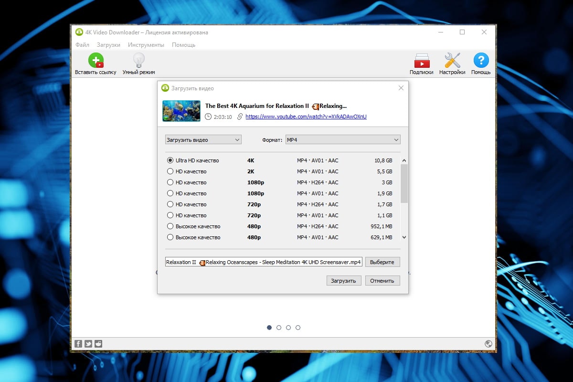This screenshot has height=382, width=573.
Task: Open the Настройки tools icon
Action: 452,61
